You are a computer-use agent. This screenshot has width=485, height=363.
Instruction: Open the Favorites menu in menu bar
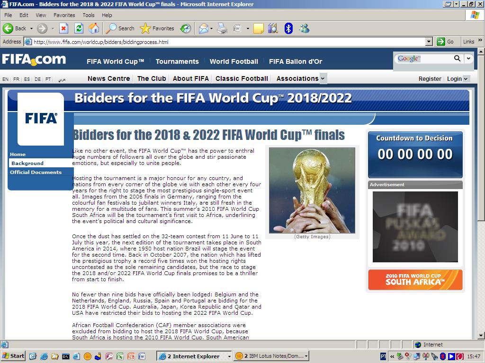click(64, 15)
